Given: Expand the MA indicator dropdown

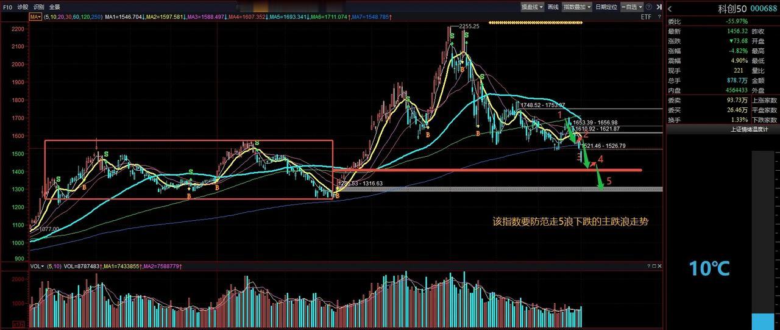Looking at the screenshot, I should (35, 16).
